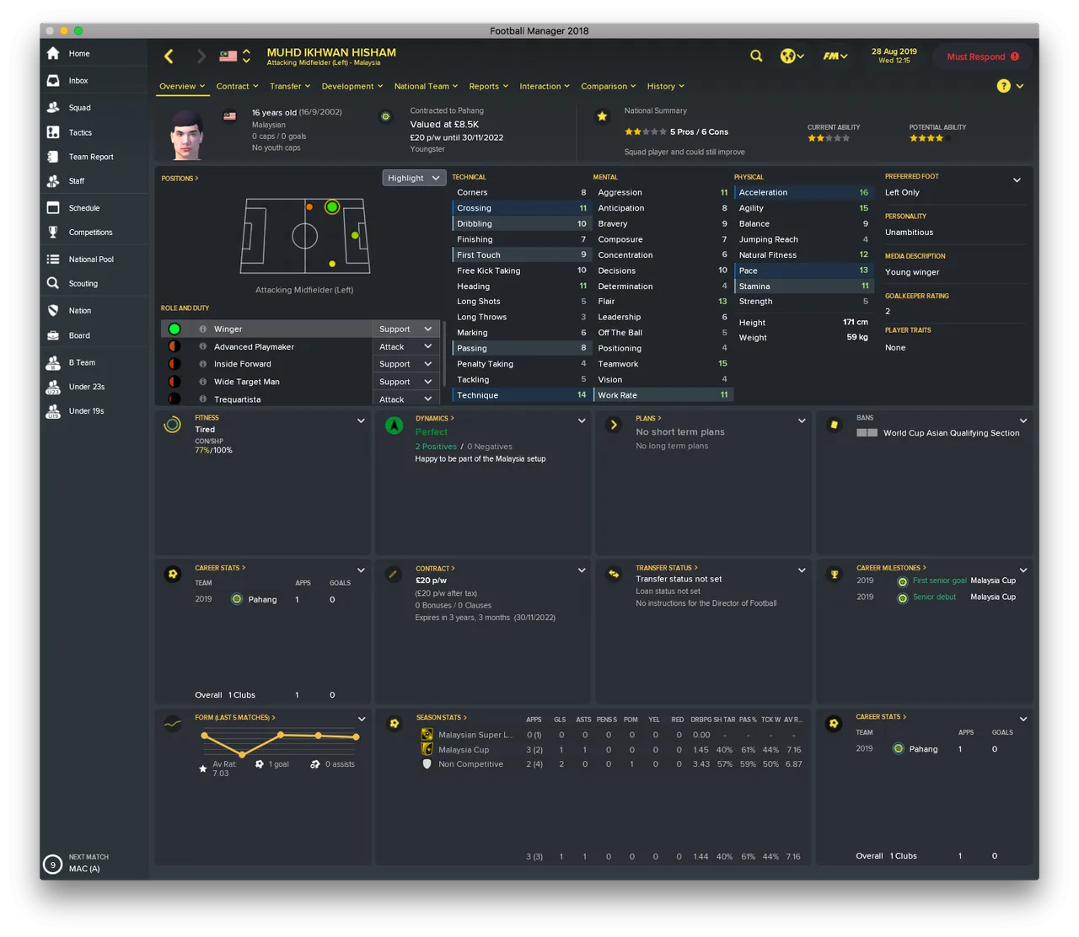Open the Scouting magnifier icon
This screenshot has height=937, width=1079.
pyautogui.click(x=53, y=283)
